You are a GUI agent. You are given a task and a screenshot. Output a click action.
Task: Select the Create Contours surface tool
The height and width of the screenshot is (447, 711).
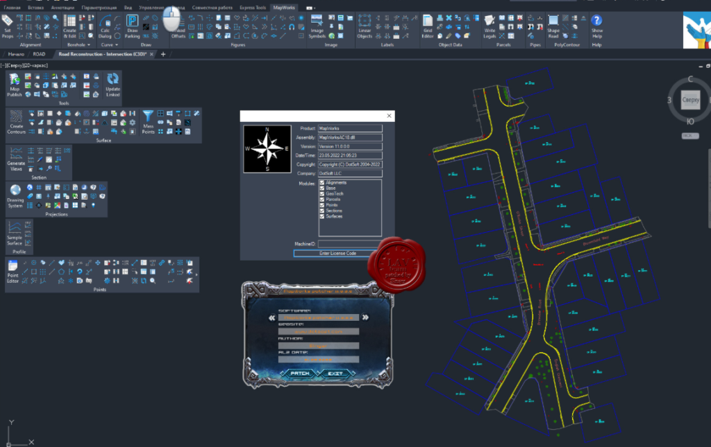pos(16,122)
